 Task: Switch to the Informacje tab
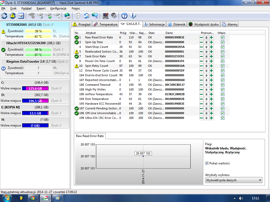(155, 24)
